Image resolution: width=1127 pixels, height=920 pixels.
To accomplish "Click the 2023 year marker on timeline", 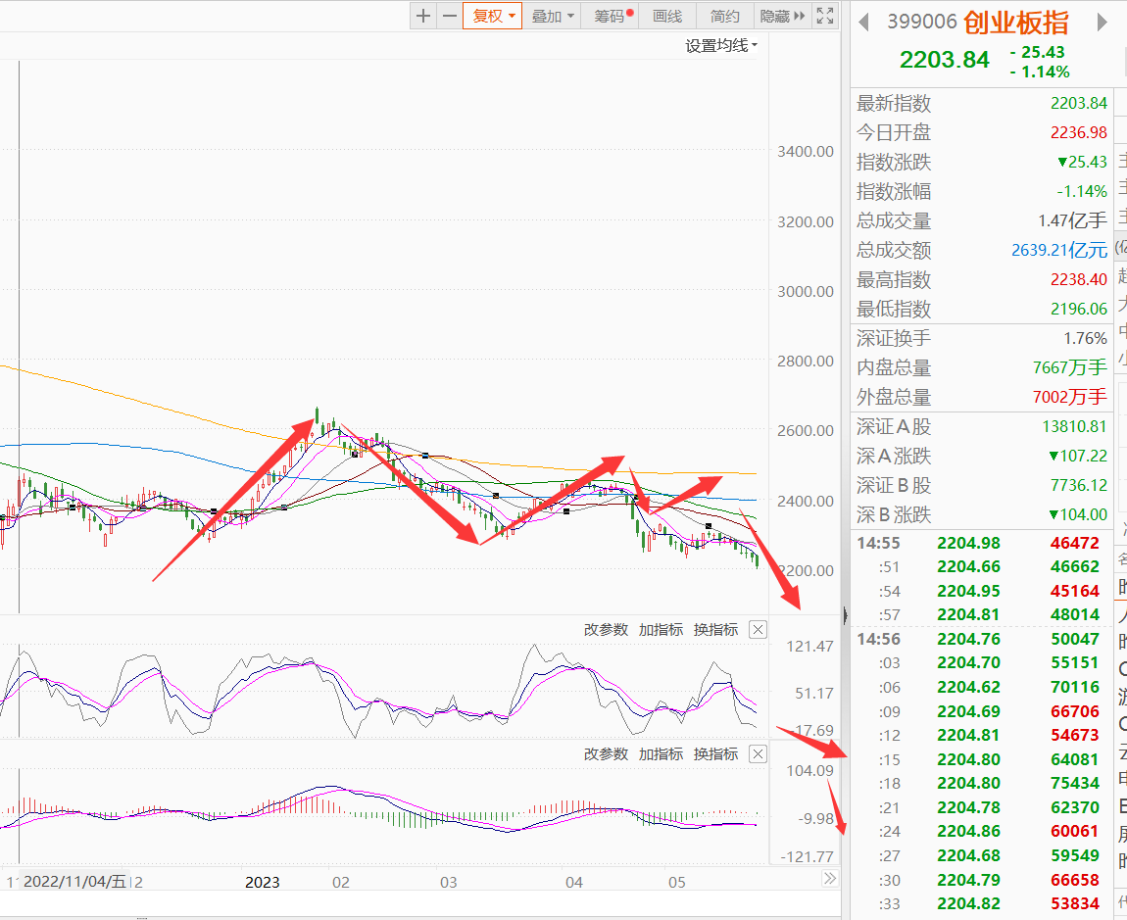I will (x=263, y=882).
